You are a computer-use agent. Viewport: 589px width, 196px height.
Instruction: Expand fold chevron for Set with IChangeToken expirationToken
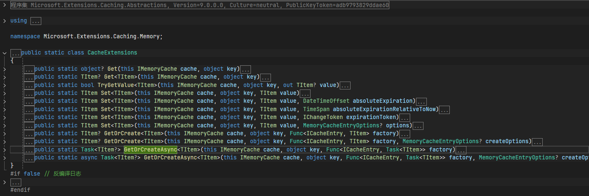pyautogui.click(x=4, y=117)
